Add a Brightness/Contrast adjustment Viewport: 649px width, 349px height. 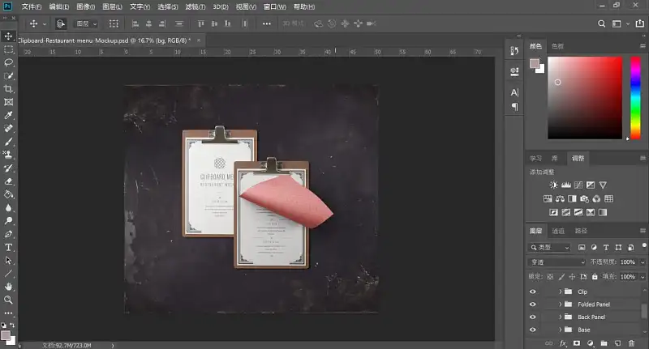553,185
